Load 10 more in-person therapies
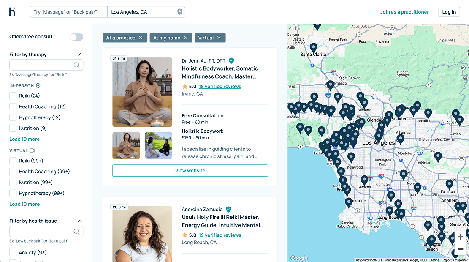This screenshot has height=262, width=469. [24, 139]
